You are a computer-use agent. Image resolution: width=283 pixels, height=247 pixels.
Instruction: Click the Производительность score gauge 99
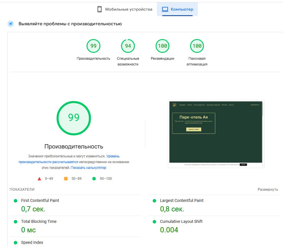pyautogui.click(x=93, y=46)
